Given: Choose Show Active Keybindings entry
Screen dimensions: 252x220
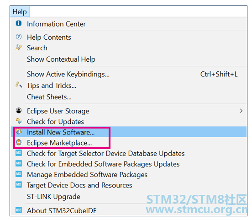Looking at the screenshot, I should [68, 75].
